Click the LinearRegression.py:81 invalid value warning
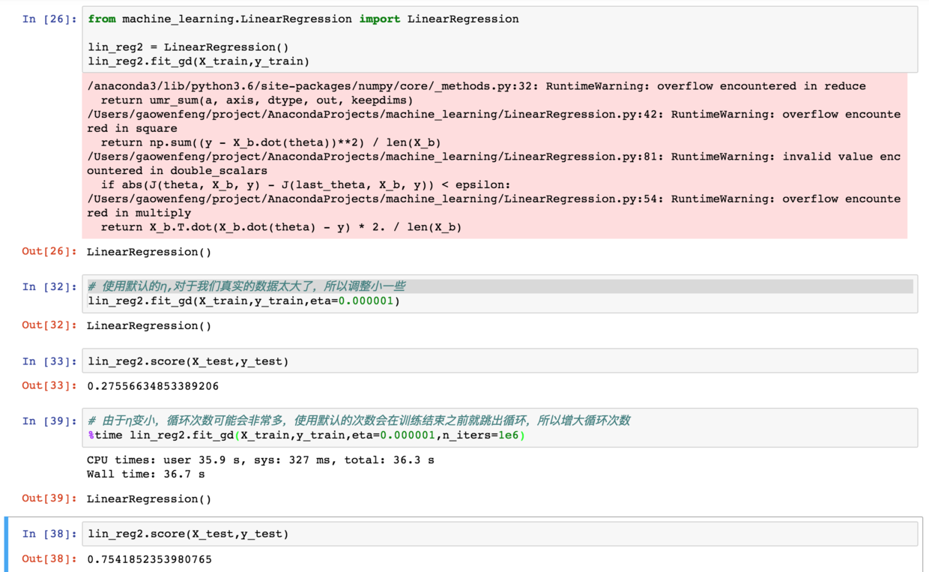Screen dimensions: 929x572 pos(494,163)
